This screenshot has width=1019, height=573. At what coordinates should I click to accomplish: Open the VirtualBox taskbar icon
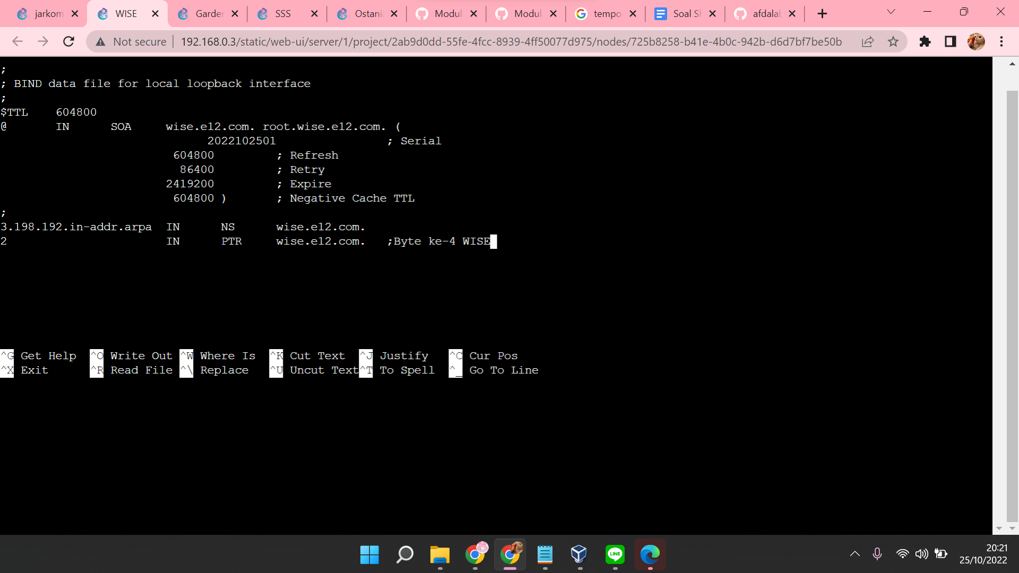point(579,555)
